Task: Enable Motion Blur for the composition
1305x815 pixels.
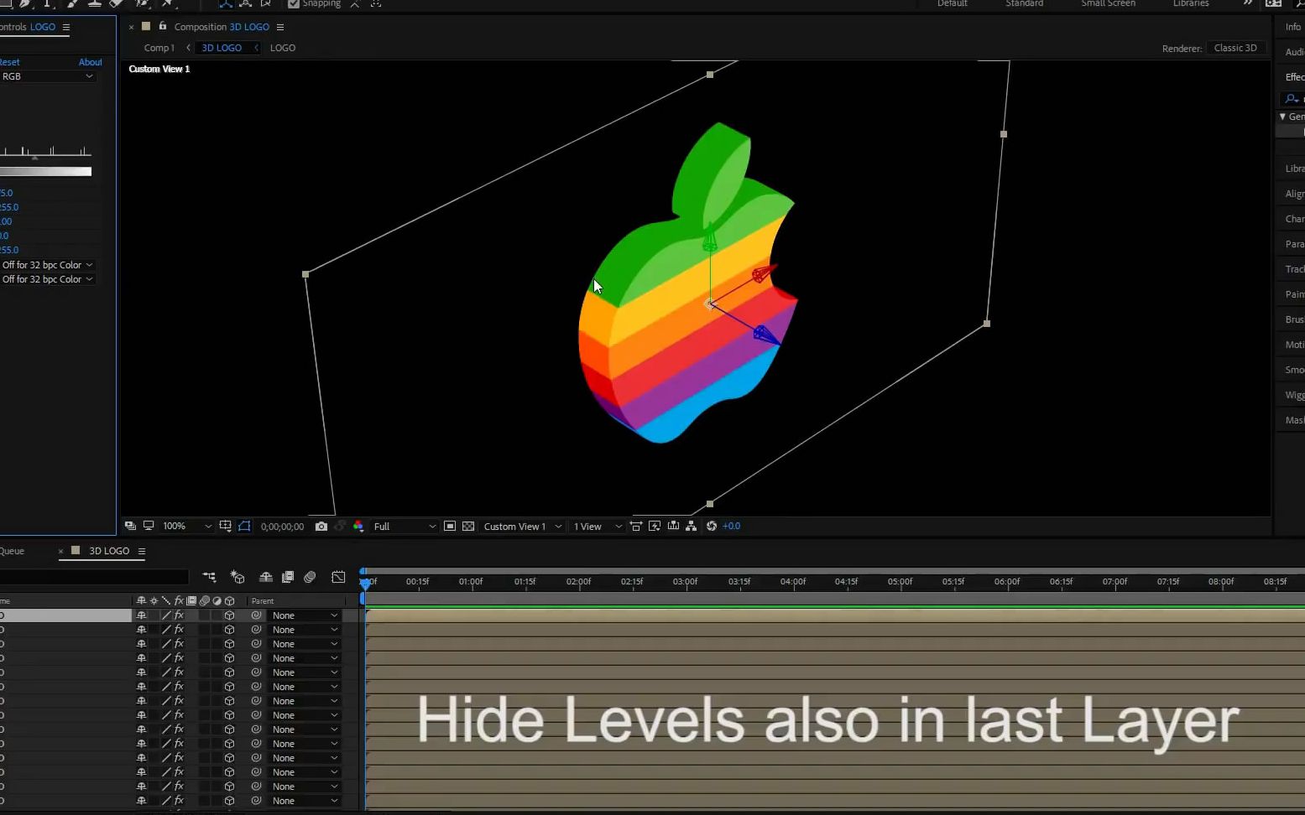Action: [309, 577]
